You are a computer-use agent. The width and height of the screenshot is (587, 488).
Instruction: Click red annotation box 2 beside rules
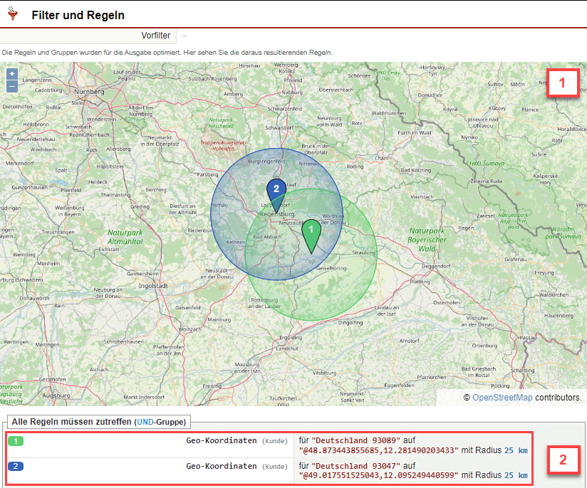(x=562, y=460)
